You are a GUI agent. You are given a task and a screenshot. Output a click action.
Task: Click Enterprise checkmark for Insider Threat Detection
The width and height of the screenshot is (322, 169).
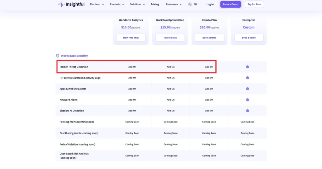(x=247, y=67)
